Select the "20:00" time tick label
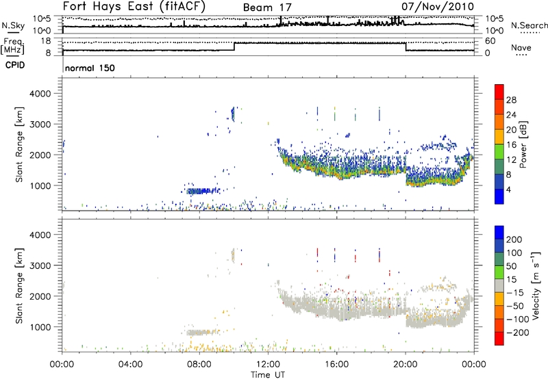 [x=406, y=365]
